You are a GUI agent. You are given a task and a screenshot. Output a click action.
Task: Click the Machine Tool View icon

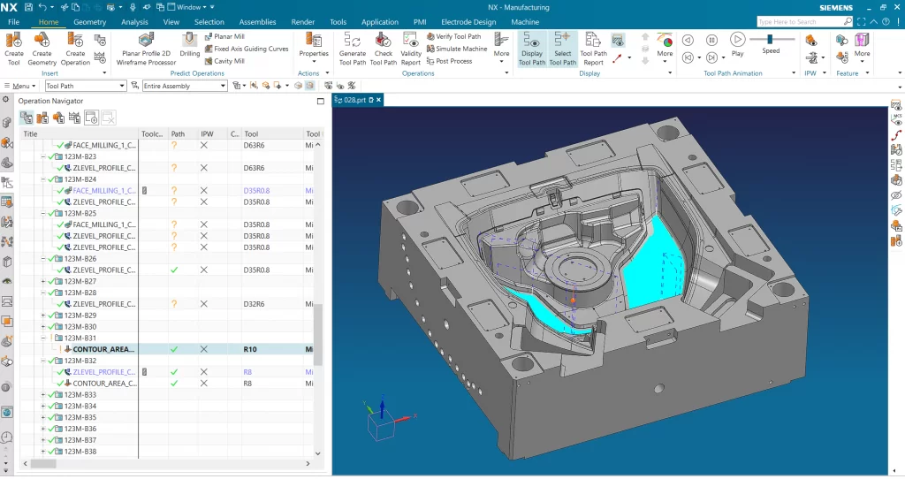tap(42, 118)
